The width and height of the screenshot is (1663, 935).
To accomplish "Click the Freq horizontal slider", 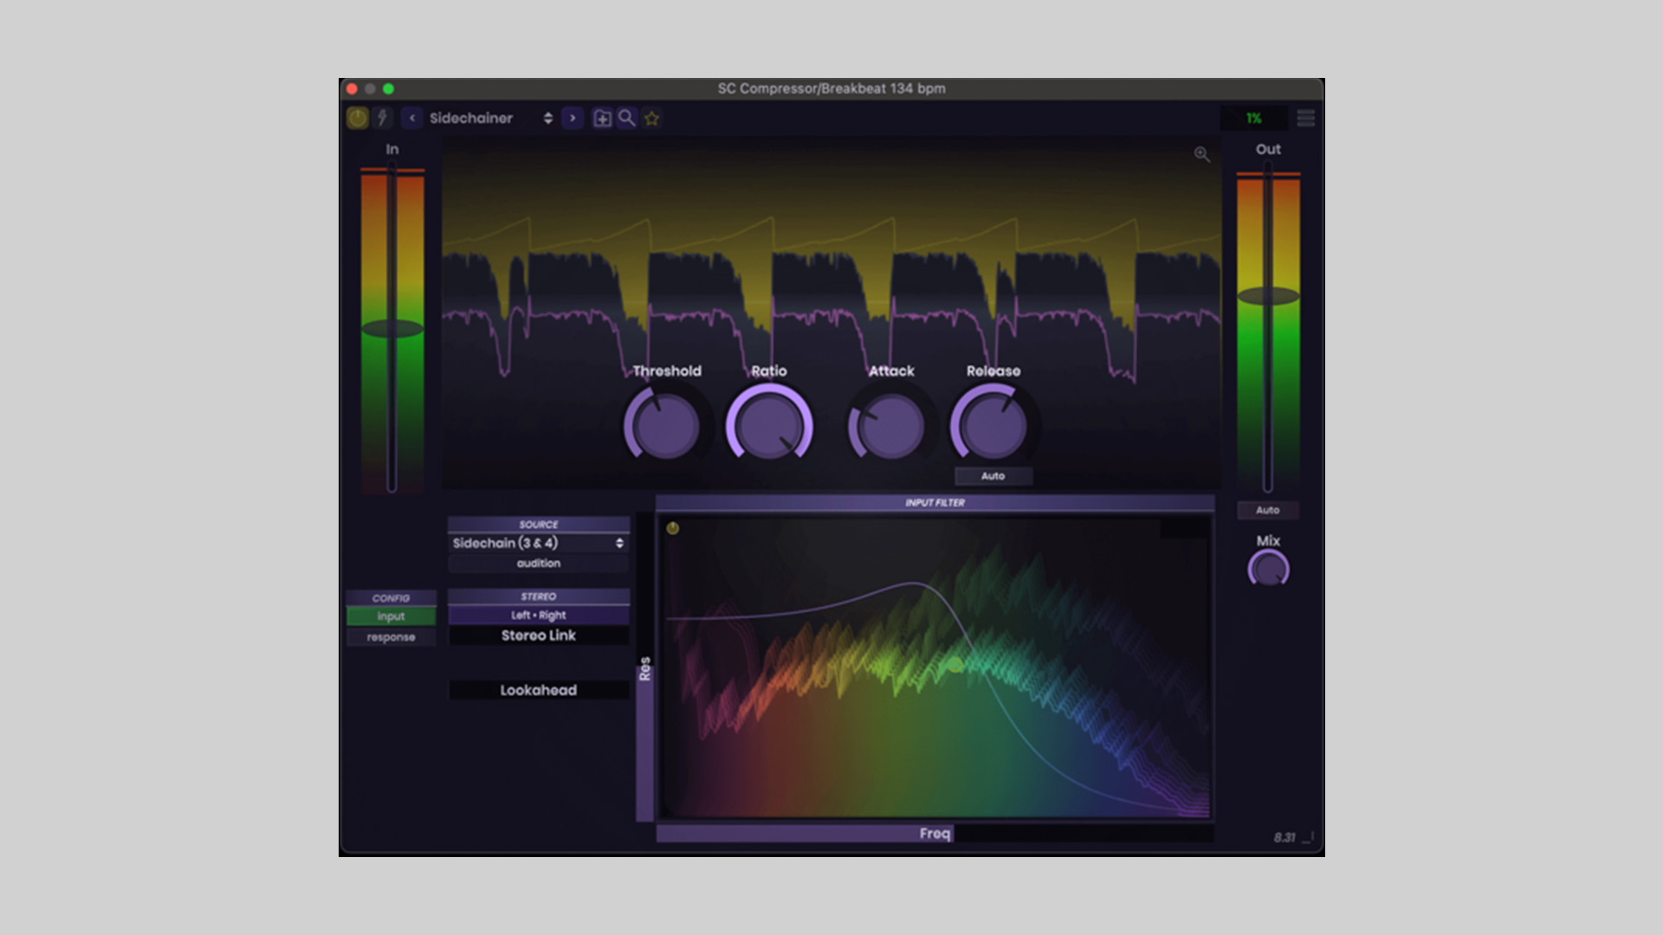I will point(935,834).
